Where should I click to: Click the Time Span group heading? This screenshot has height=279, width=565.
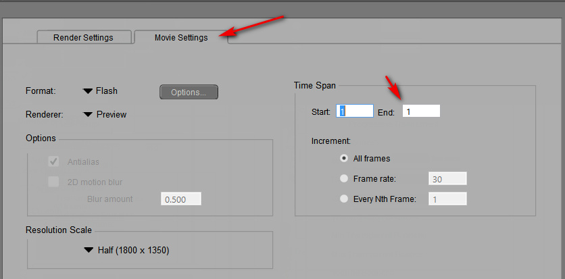tap(314, 86)
